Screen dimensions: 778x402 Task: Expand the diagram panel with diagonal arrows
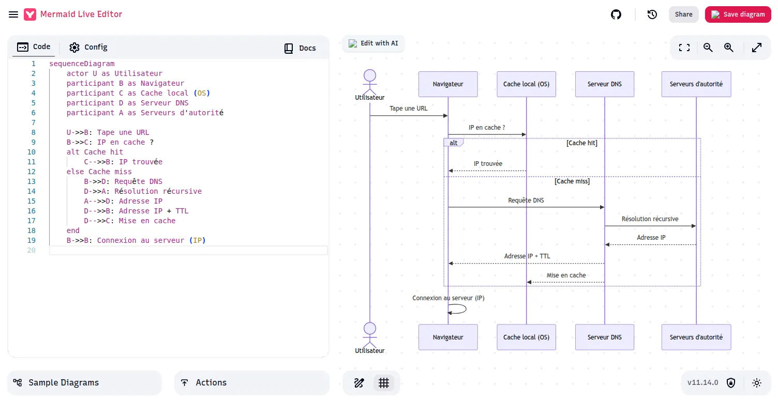pos(757,48)
